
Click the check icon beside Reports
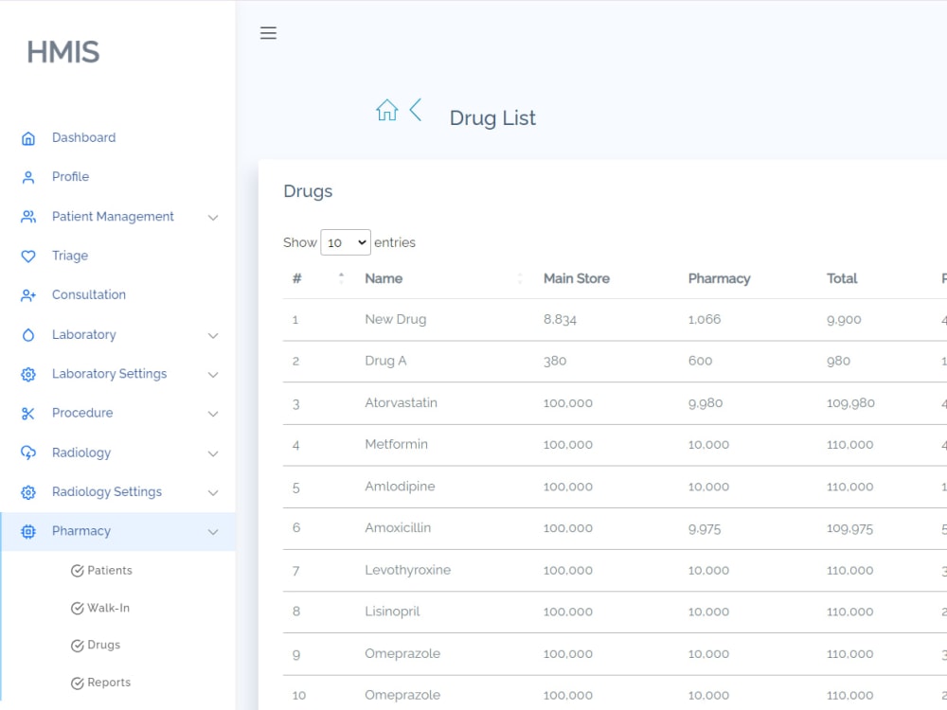click(x=78, y=683)
